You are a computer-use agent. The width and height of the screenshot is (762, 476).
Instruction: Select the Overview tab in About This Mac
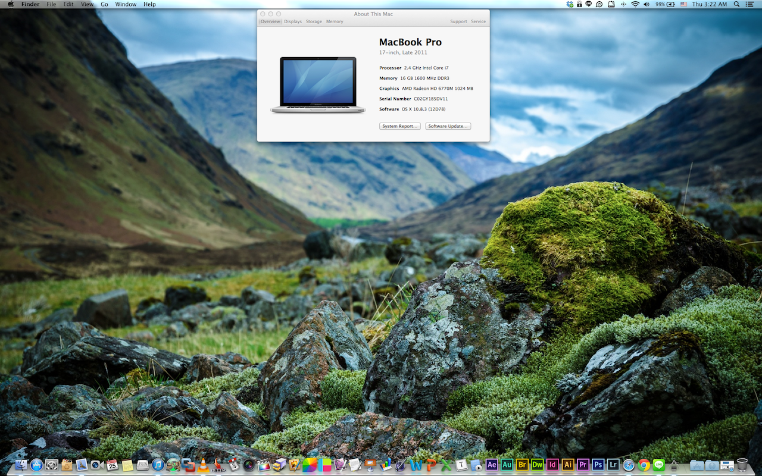pos(270,21)
